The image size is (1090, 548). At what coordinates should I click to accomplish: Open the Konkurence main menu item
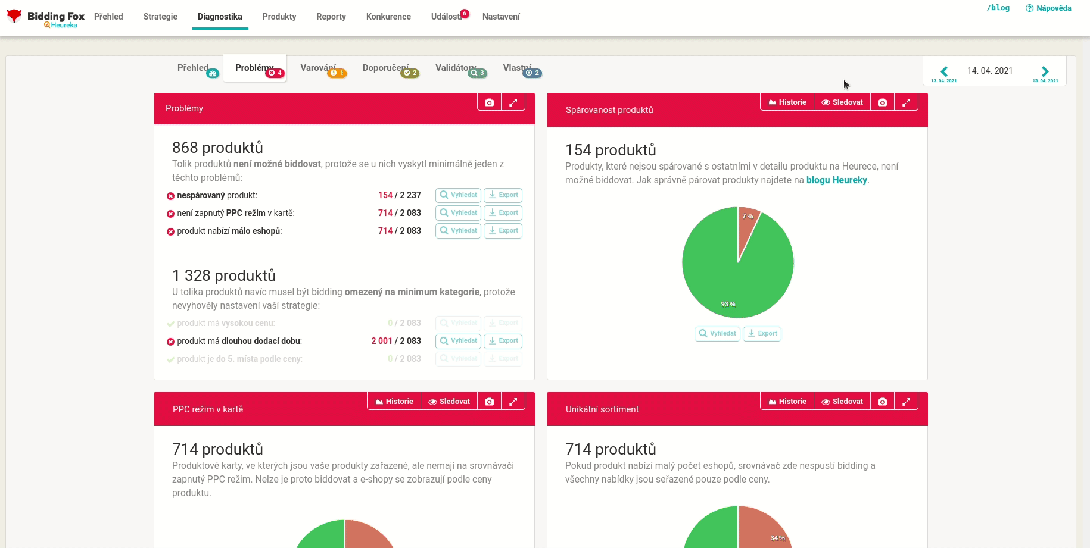(x=388, y=17)
